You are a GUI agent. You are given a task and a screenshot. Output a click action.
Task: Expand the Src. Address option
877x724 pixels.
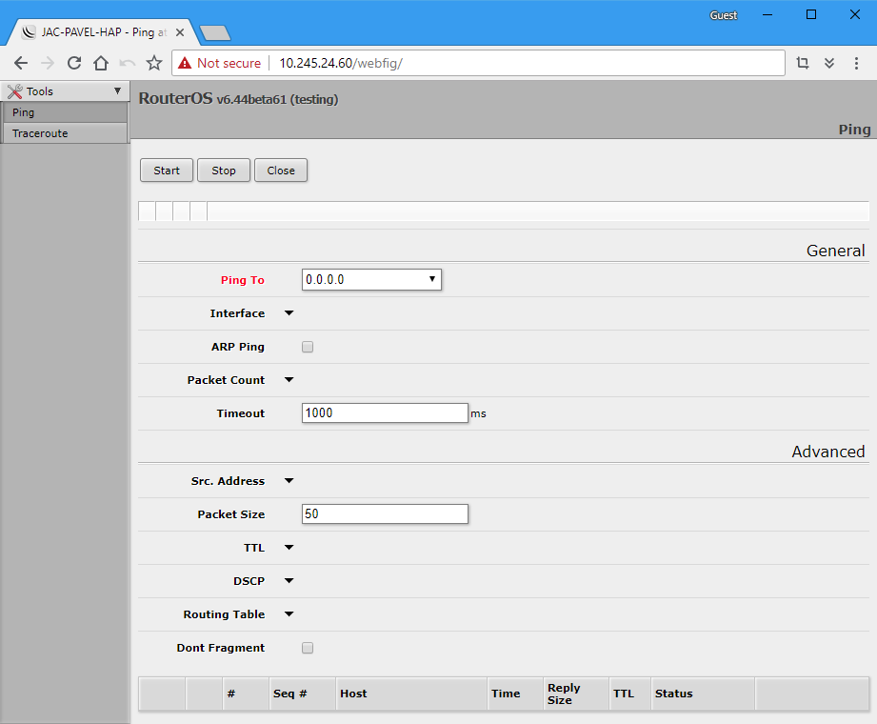click(x=289, y=481)
